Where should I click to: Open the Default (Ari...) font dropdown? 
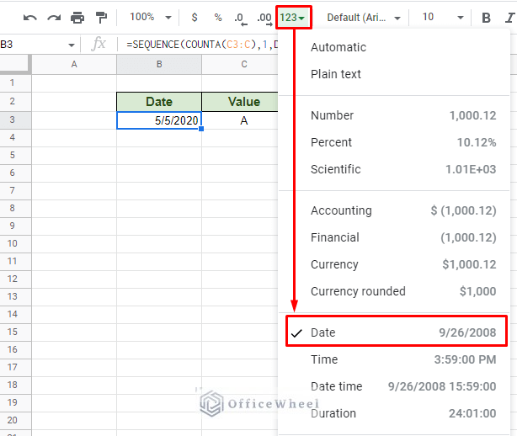pos(364,18)
